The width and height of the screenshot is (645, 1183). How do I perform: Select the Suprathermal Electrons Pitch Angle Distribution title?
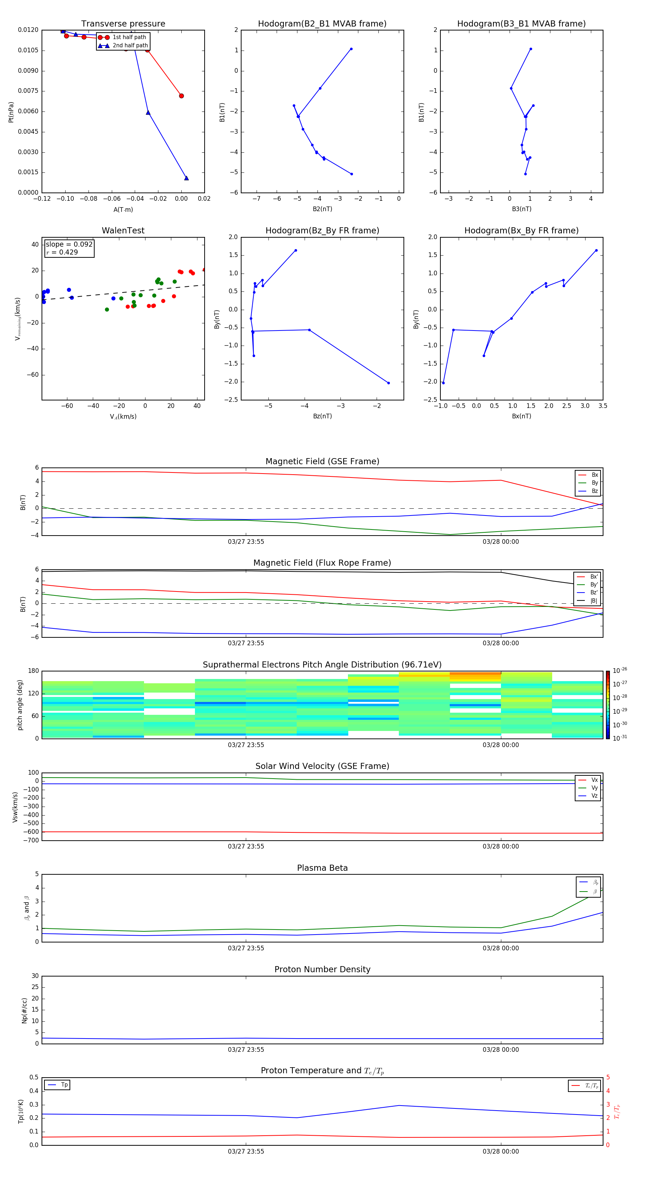pyautogui.click(x=322, y=665)
